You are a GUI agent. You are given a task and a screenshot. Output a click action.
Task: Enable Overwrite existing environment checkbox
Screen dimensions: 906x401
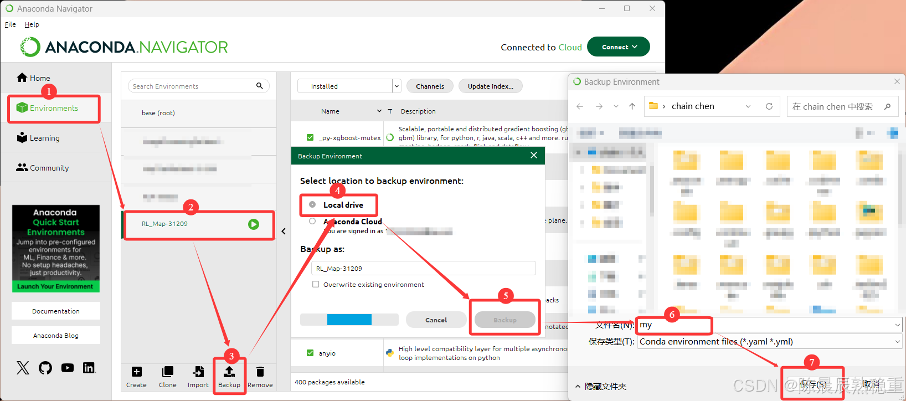tap(316, 284)
